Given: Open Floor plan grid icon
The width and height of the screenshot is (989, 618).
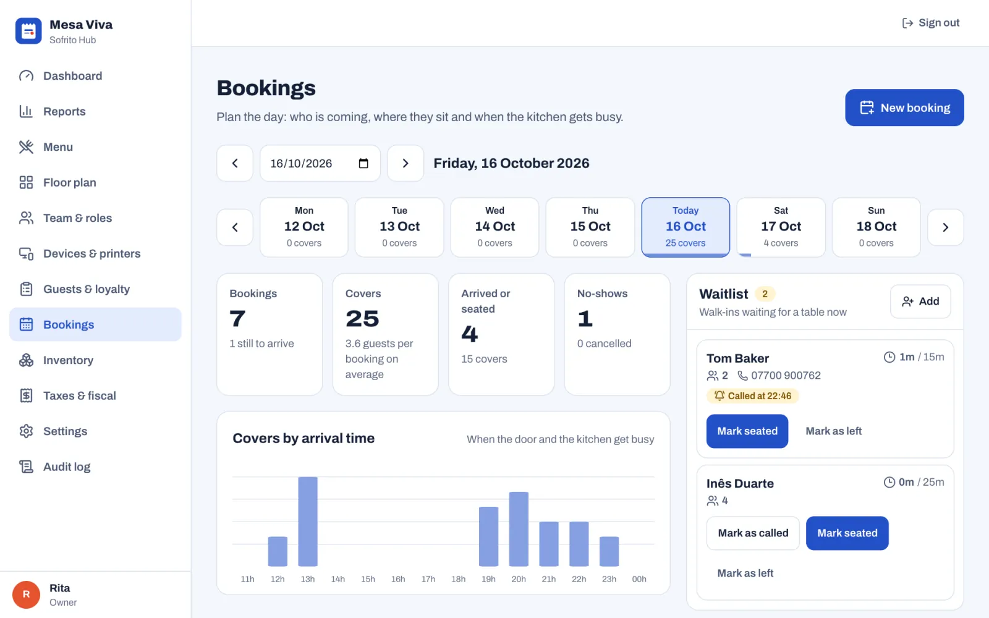Looking at the screenshot, I should (26, 182).
